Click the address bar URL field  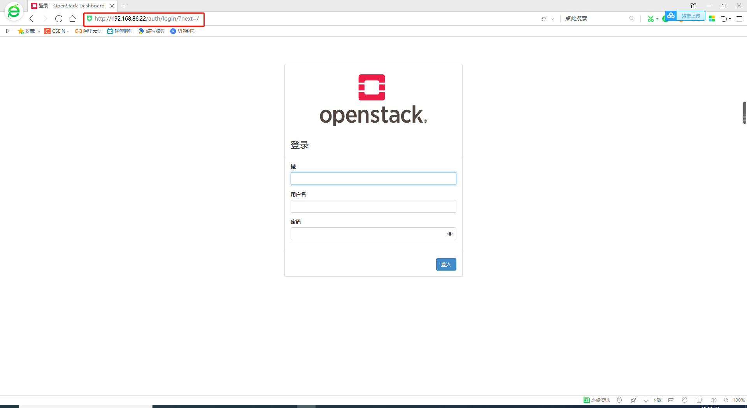[147, 19]
